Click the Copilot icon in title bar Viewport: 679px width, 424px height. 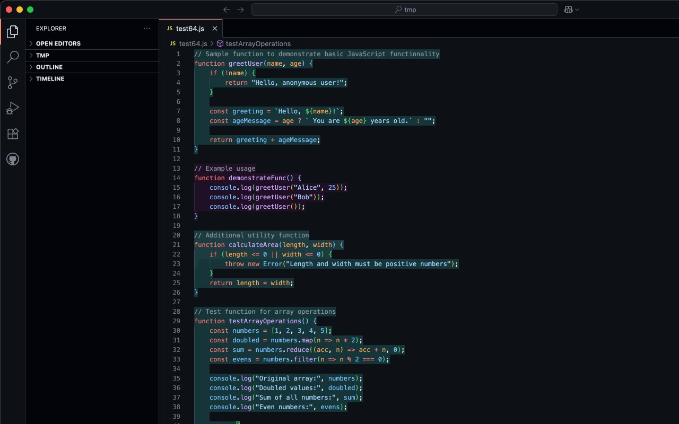tap(569, 10)
